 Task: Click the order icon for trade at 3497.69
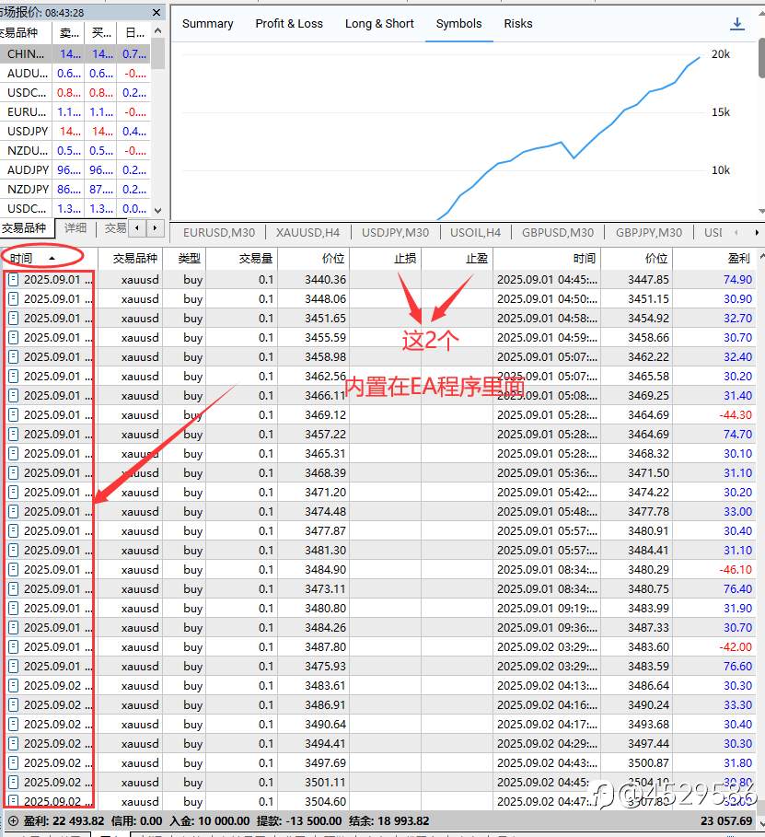(14, 762)
